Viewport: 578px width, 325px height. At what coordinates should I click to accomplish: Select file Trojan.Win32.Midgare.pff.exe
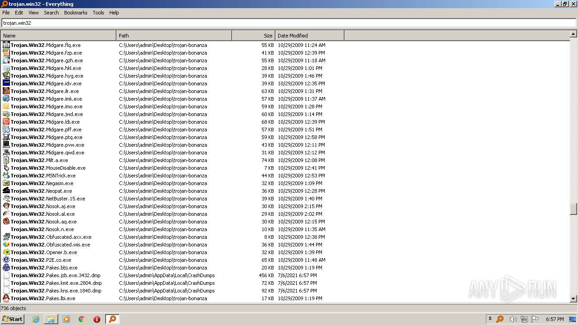[x=46, y=130]
